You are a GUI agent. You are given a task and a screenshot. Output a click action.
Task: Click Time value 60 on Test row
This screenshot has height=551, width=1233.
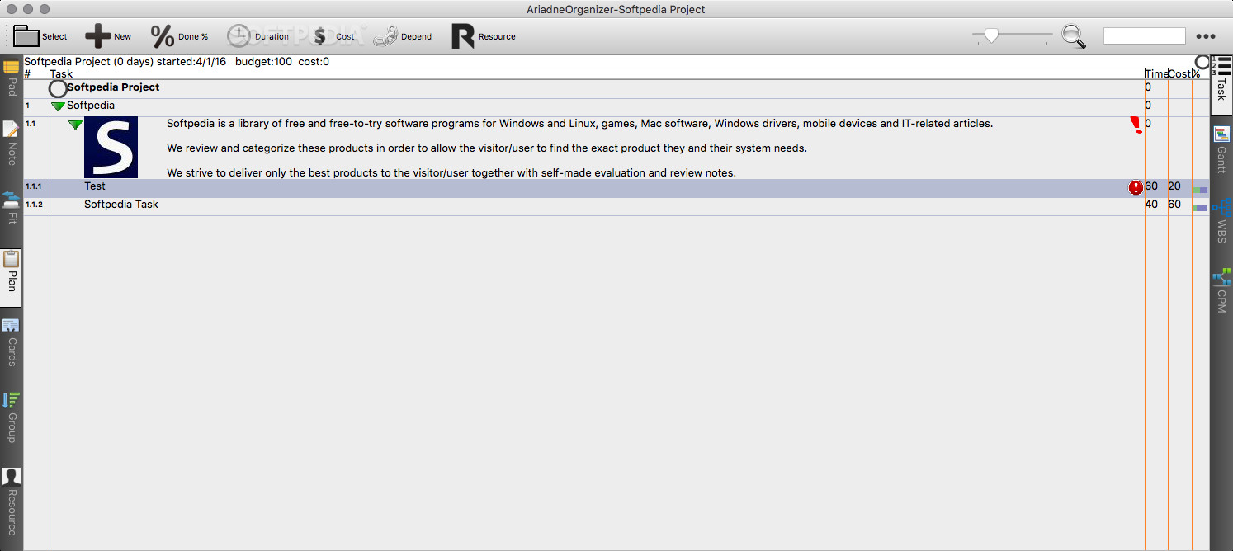click(1151, 186)
